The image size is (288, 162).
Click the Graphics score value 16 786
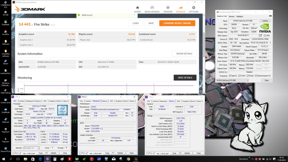click(71, 34)
